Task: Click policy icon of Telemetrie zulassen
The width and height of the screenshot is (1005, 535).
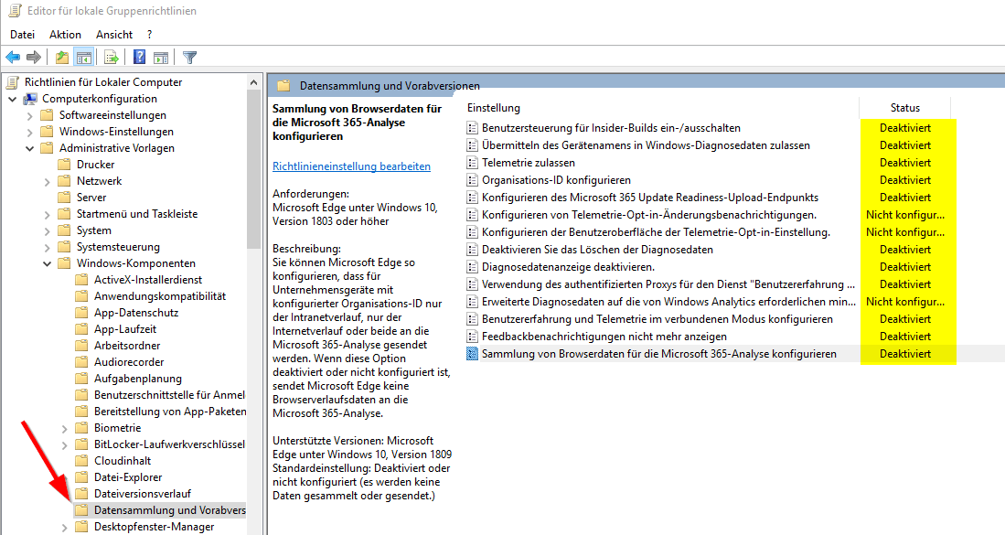Action: click(473, 163)
